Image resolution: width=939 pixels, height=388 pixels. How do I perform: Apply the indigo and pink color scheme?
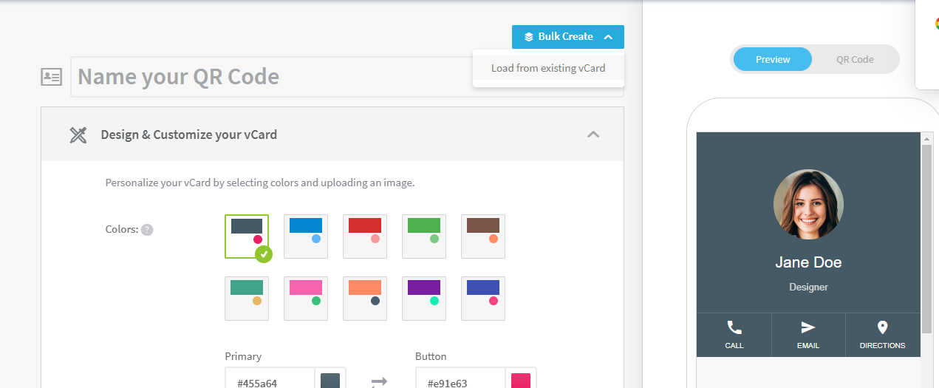(x=483, y=299)
